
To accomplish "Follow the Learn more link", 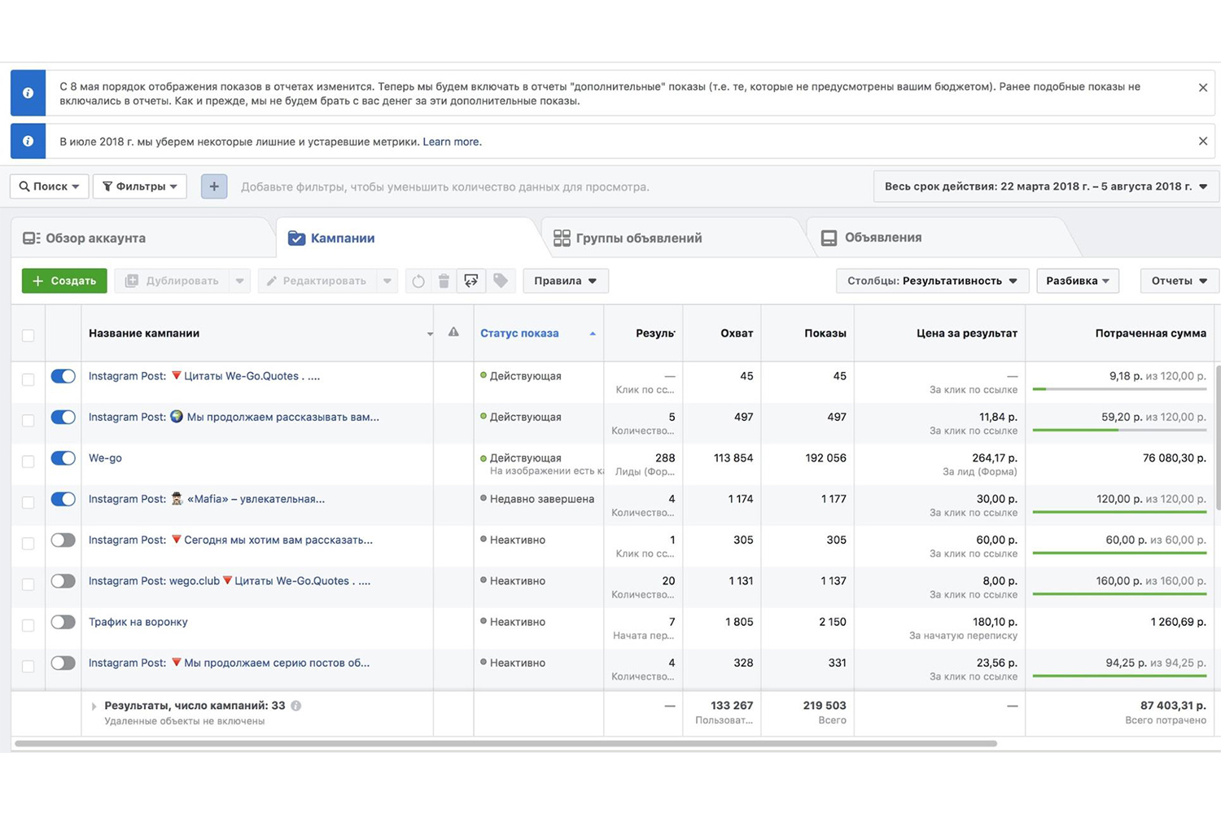I will click(452, 142).
